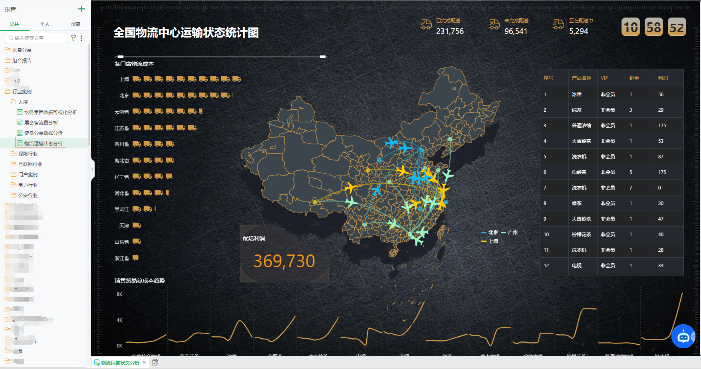Click icon next to bottom report tab

coord(155,362)
